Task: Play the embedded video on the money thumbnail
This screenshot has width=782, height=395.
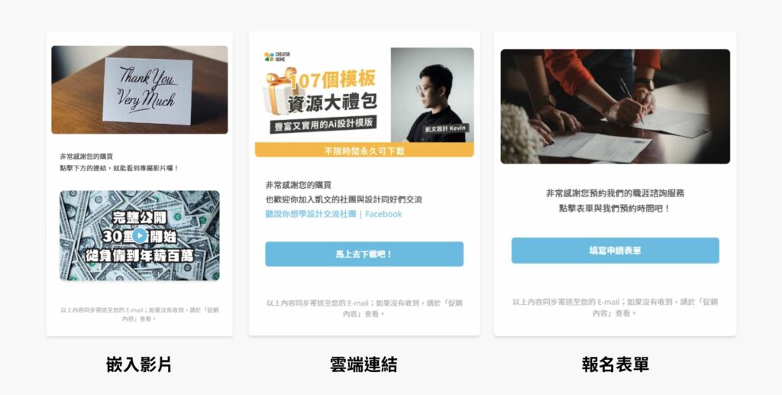Action: click(140, 235)
